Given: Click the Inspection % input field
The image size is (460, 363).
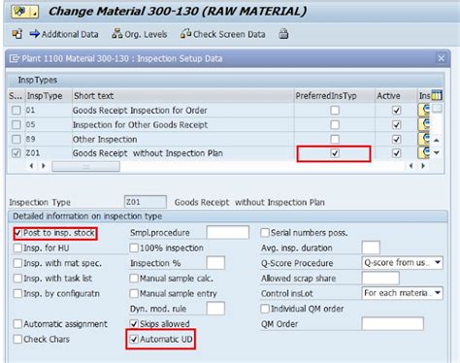Looking at the screenshot, I should click(215, 263).
